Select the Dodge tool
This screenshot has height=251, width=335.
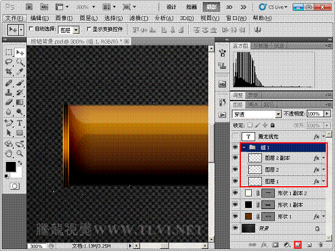(x=20, y=112)
